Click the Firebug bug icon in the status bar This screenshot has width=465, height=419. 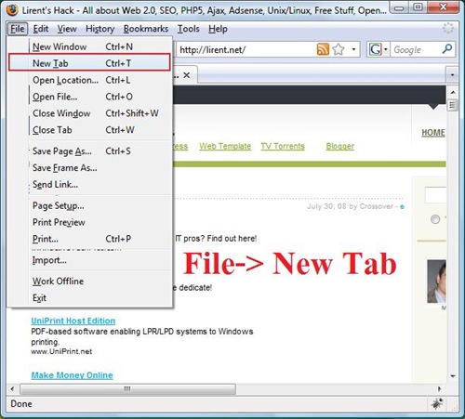pyautogui.click(x=437, y=403)
